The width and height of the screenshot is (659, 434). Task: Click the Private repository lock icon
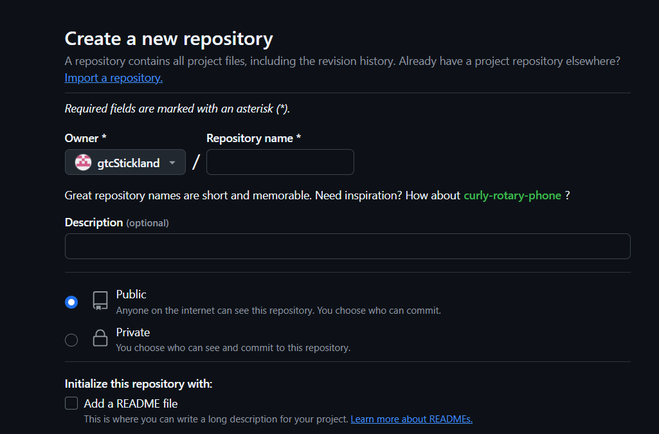point(100,338)
